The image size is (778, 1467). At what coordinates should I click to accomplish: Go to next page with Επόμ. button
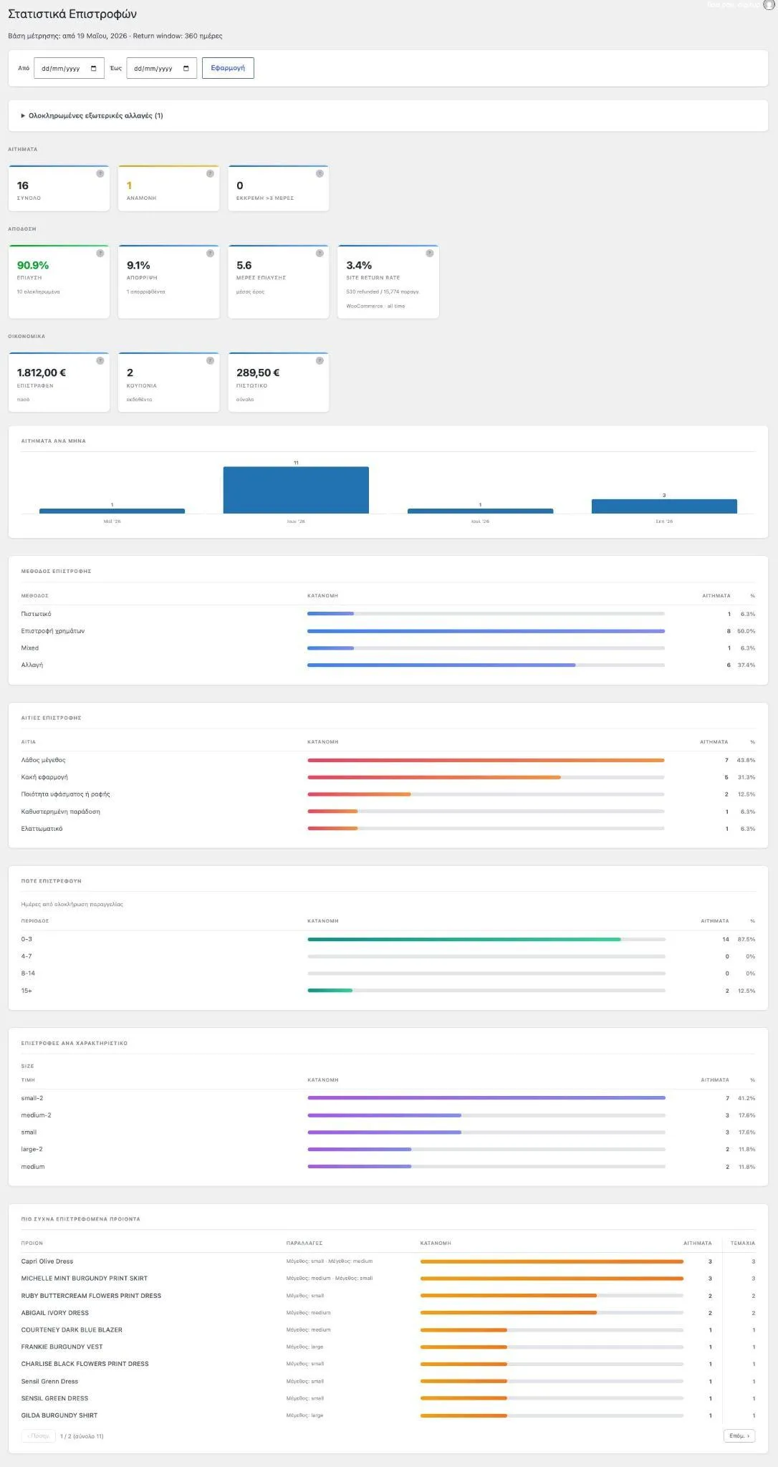point(739,1435)
